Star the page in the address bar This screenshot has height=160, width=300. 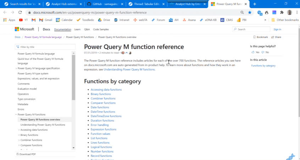pos(250,12)
